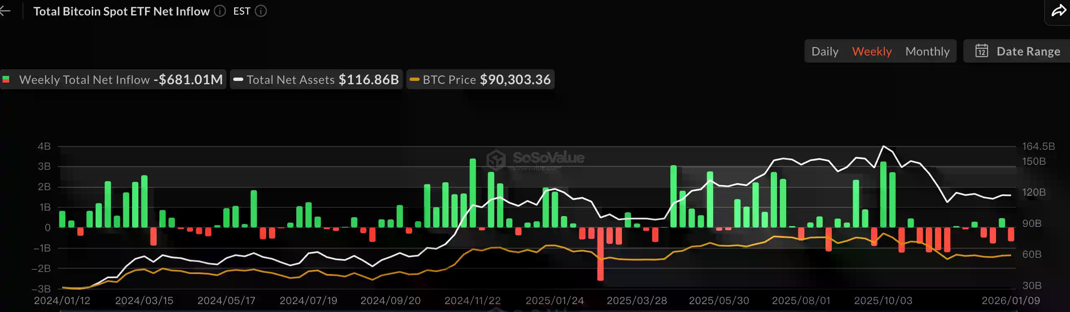Click the $90,303.36 BTC price value
This screenshot has height=312, width=1070.
click(515, 79)
